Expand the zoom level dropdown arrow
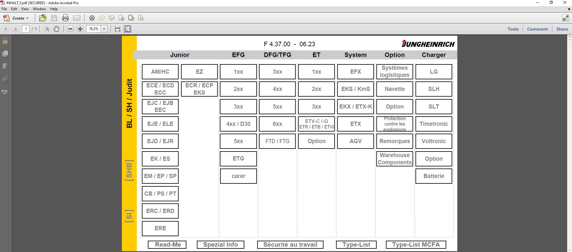Viewport: 572px width, 252px height. tap(104, 29)
